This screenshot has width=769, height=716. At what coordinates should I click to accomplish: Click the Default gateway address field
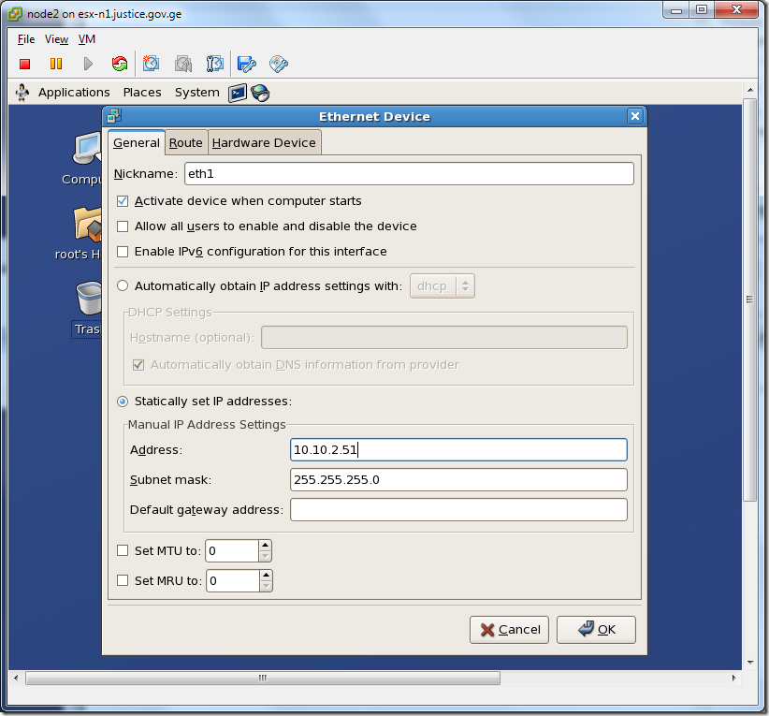pos(458,509)
